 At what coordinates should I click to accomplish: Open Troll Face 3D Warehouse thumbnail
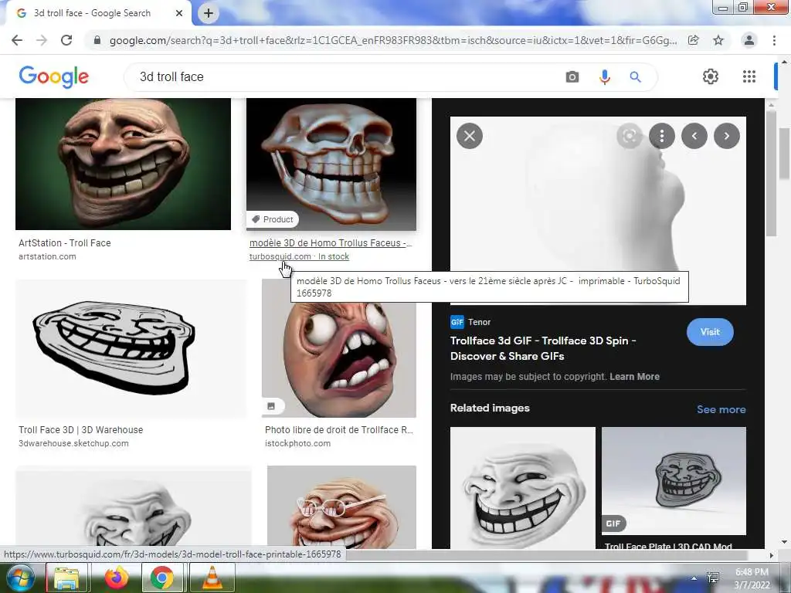(x=131, y=348)
